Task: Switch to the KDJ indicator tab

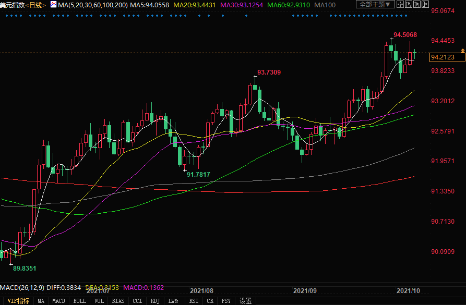Action: tap(155, 301)
